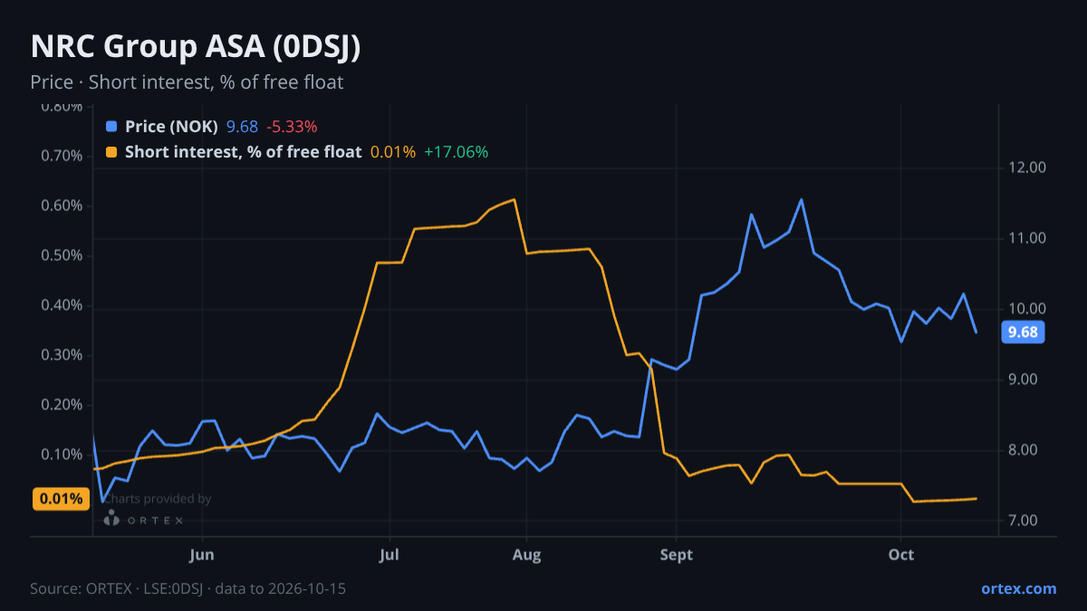Screen dimensions: 1087x611
Task: Click the blue 9.68 price axis badge
Action: [1024, 332]
